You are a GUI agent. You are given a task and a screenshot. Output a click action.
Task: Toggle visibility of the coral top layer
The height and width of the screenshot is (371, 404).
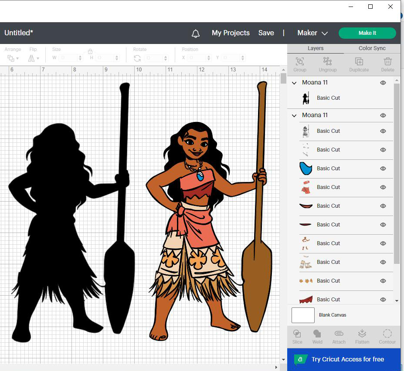tap(383, 187)
